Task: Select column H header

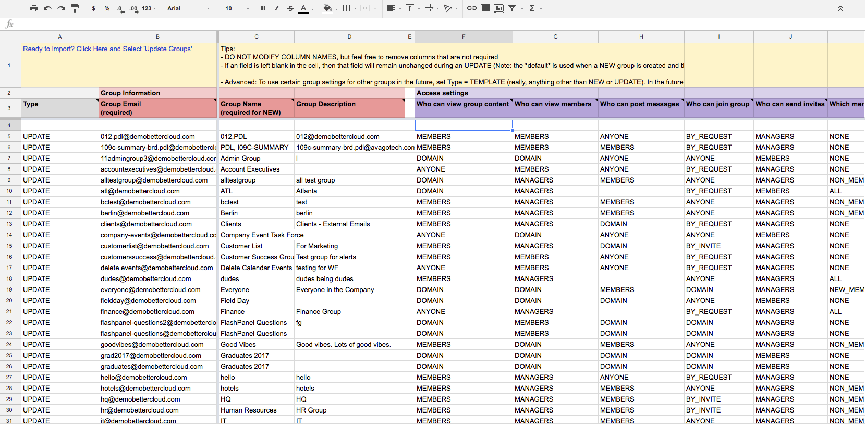Action: point(641,37)
